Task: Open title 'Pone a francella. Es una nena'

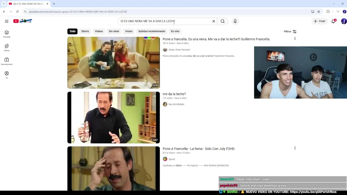Action: (216, 39)
